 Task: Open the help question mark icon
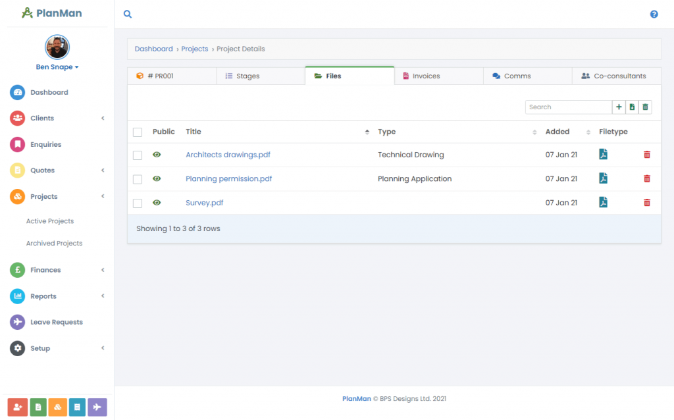point(654,14)
